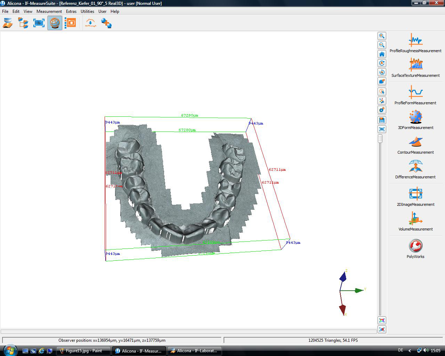
Task: Open the Measurement menu
Action: (x=49, y=11)
